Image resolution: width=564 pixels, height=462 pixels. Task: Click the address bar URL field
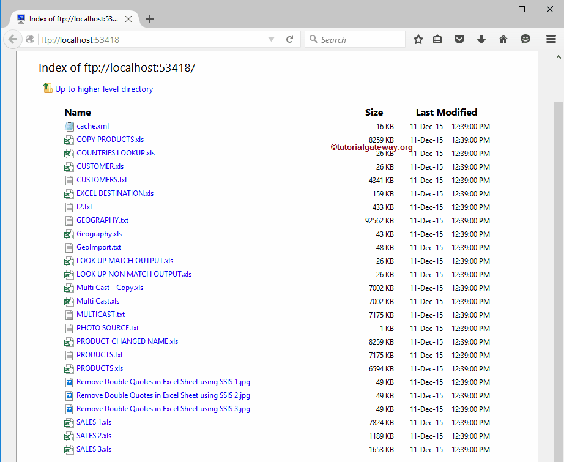(x=153, y=40)
